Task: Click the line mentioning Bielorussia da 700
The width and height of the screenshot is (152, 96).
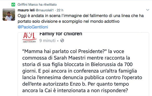Action: (x=77, y=64)
